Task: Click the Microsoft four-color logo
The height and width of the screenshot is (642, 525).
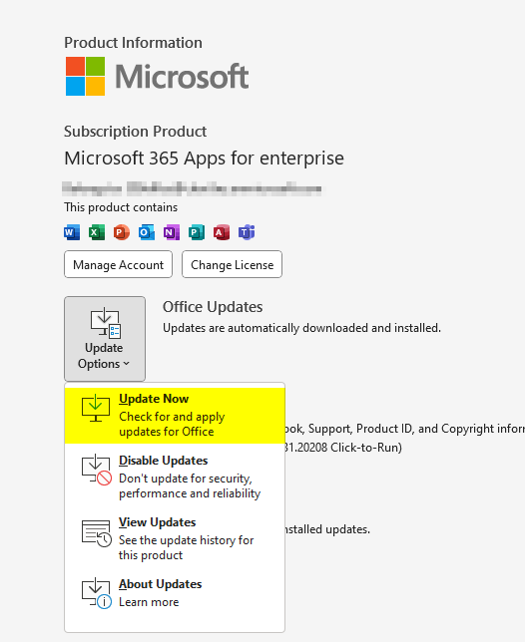Action: pos(85,76)
